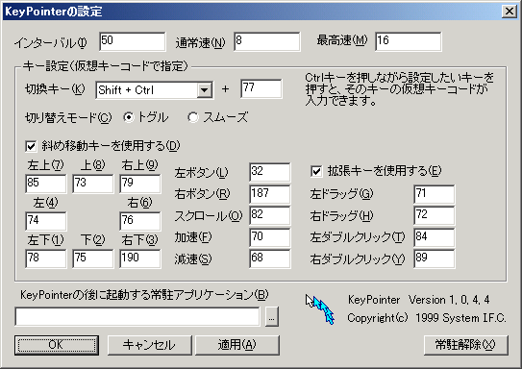Click the 左ドラッグ(G) label
Viewport: 522px width, 369px height.
(x=341, y=194)
